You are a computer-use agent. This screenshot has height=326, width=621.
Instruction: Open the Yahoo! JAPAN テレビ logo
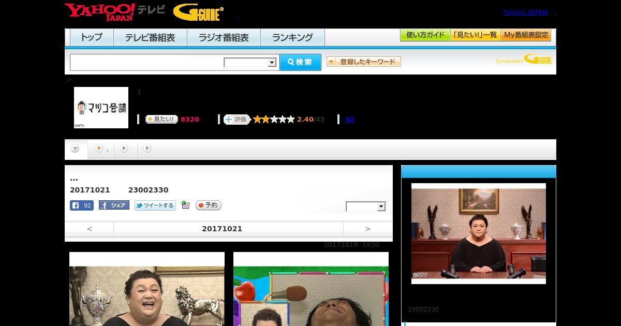click(115, 11)
